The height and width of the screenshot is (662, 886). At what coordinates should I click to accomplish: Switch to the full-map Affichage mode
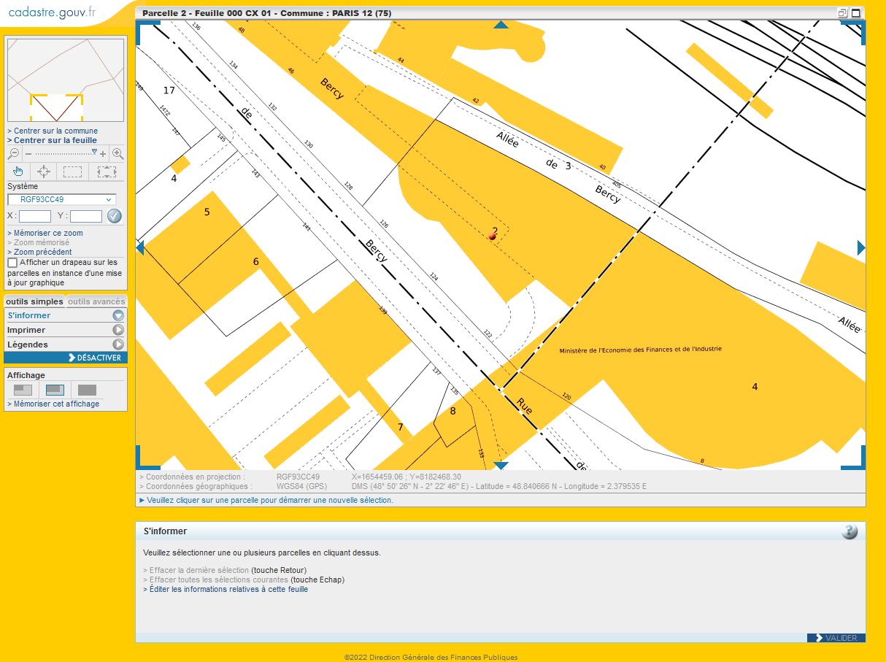(x=86, y=390)
